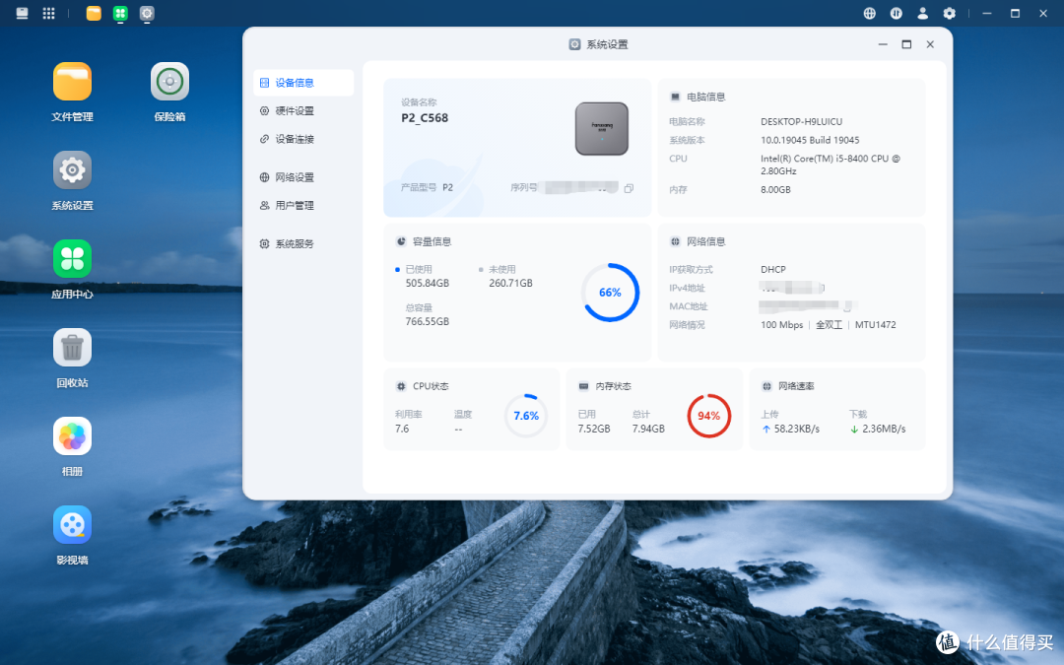This screenshot has width=1064, height=665.
Task: Open the 相册 photo album icon
Action: click(x=72, y=436)
